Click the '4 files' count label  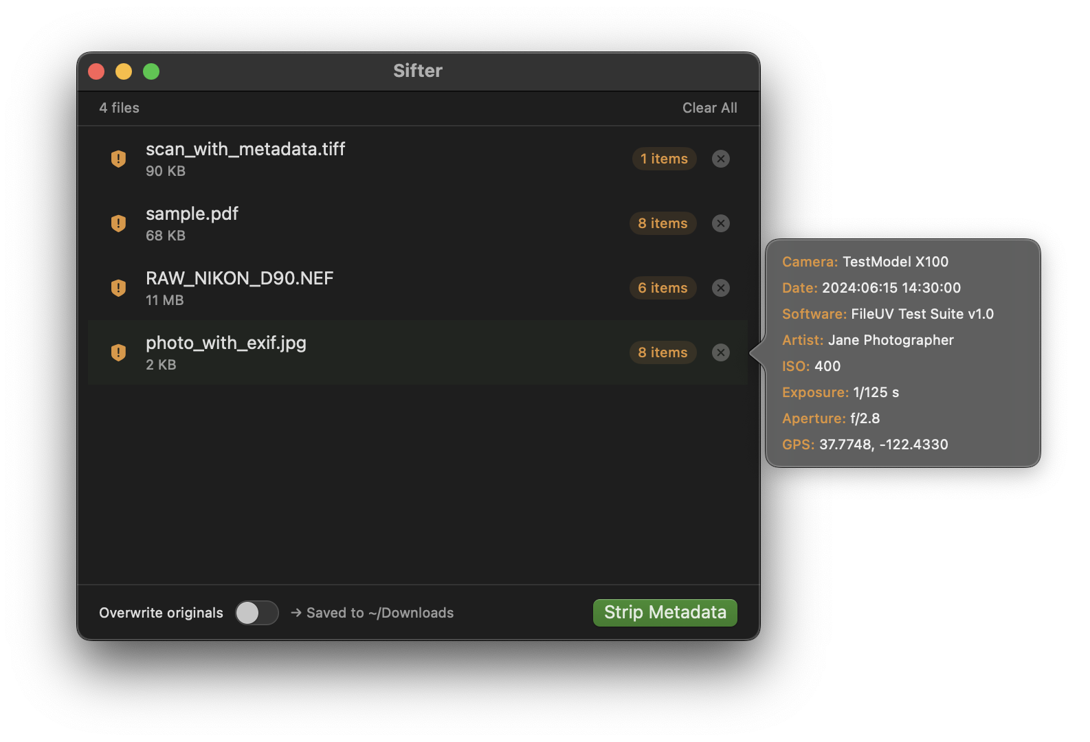[x=119, y=108]
